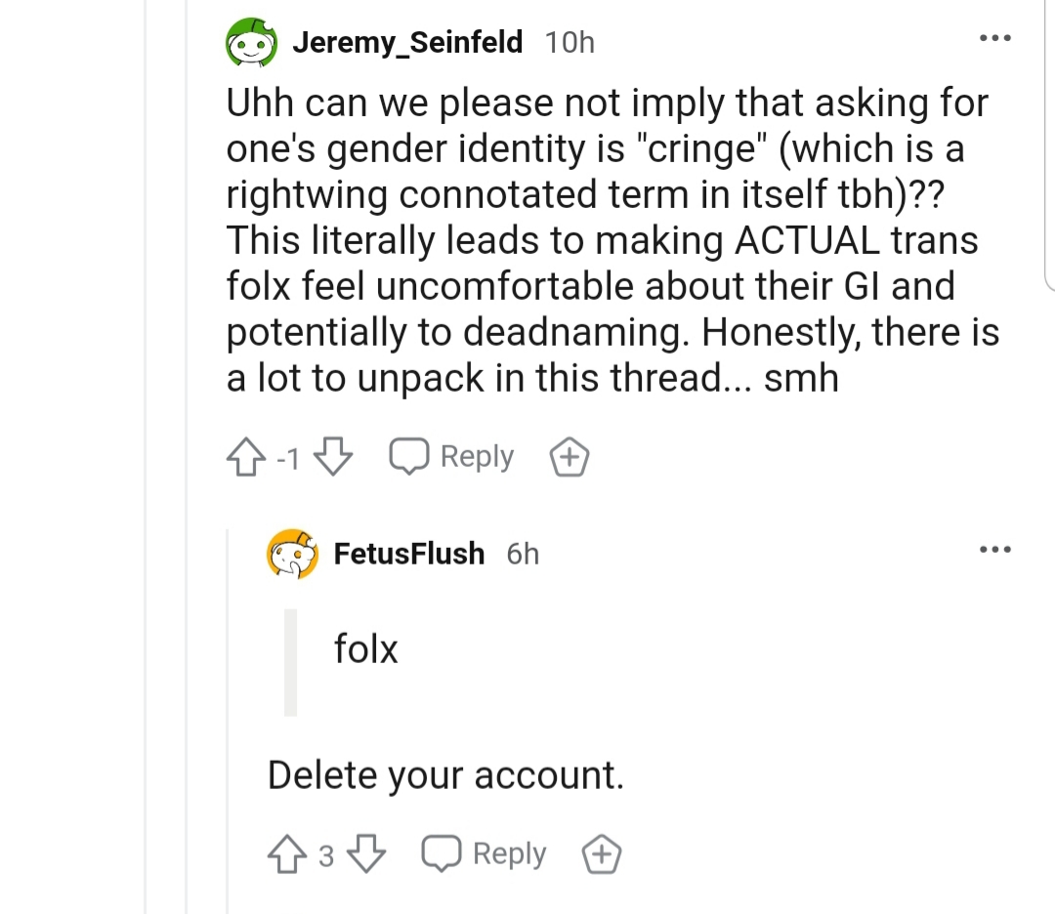The width and height of the screenshot is (1055, 914).
Task: Visit FetusFlush username profile link
Action: [409, 554]
